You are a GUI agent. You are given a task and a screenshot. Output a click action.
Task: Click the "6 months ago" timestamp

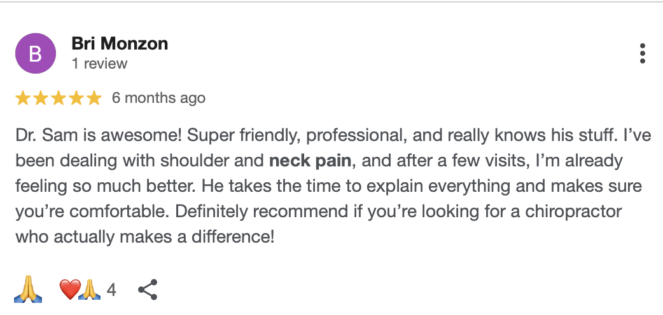(158, 98)
